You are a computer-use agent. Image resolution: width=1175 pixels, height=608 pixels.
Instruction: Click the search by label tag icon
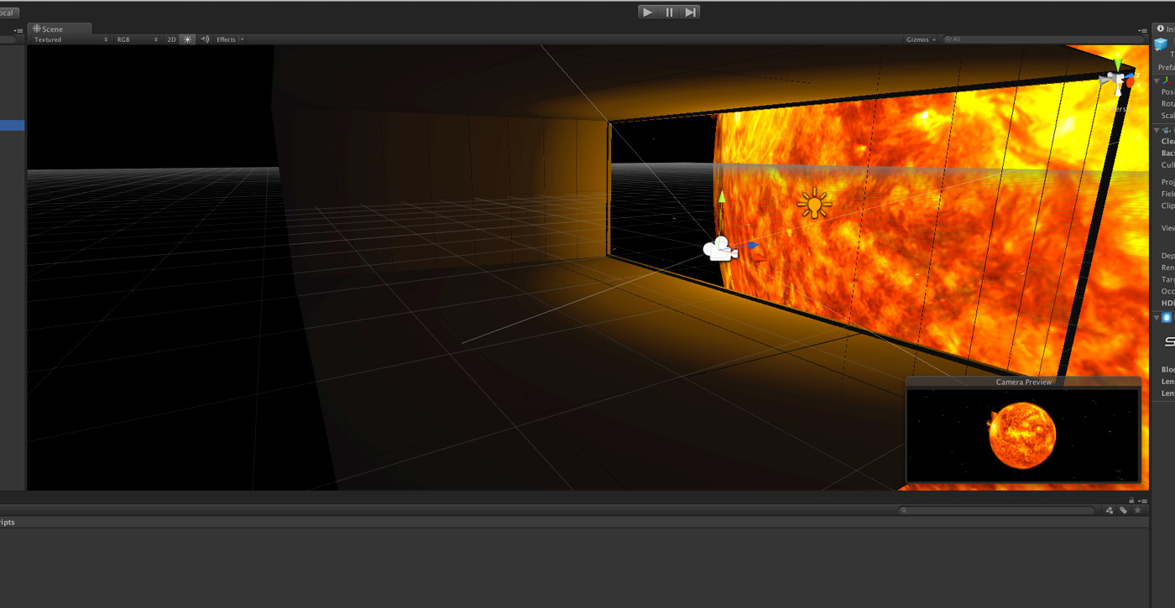(1123, 510)
